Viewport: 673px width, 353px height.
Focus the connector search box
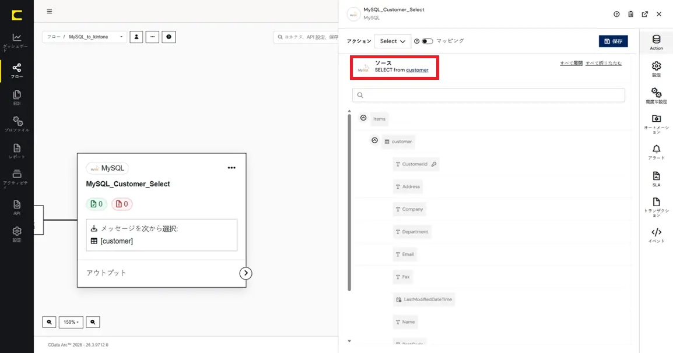click(306, 37)
